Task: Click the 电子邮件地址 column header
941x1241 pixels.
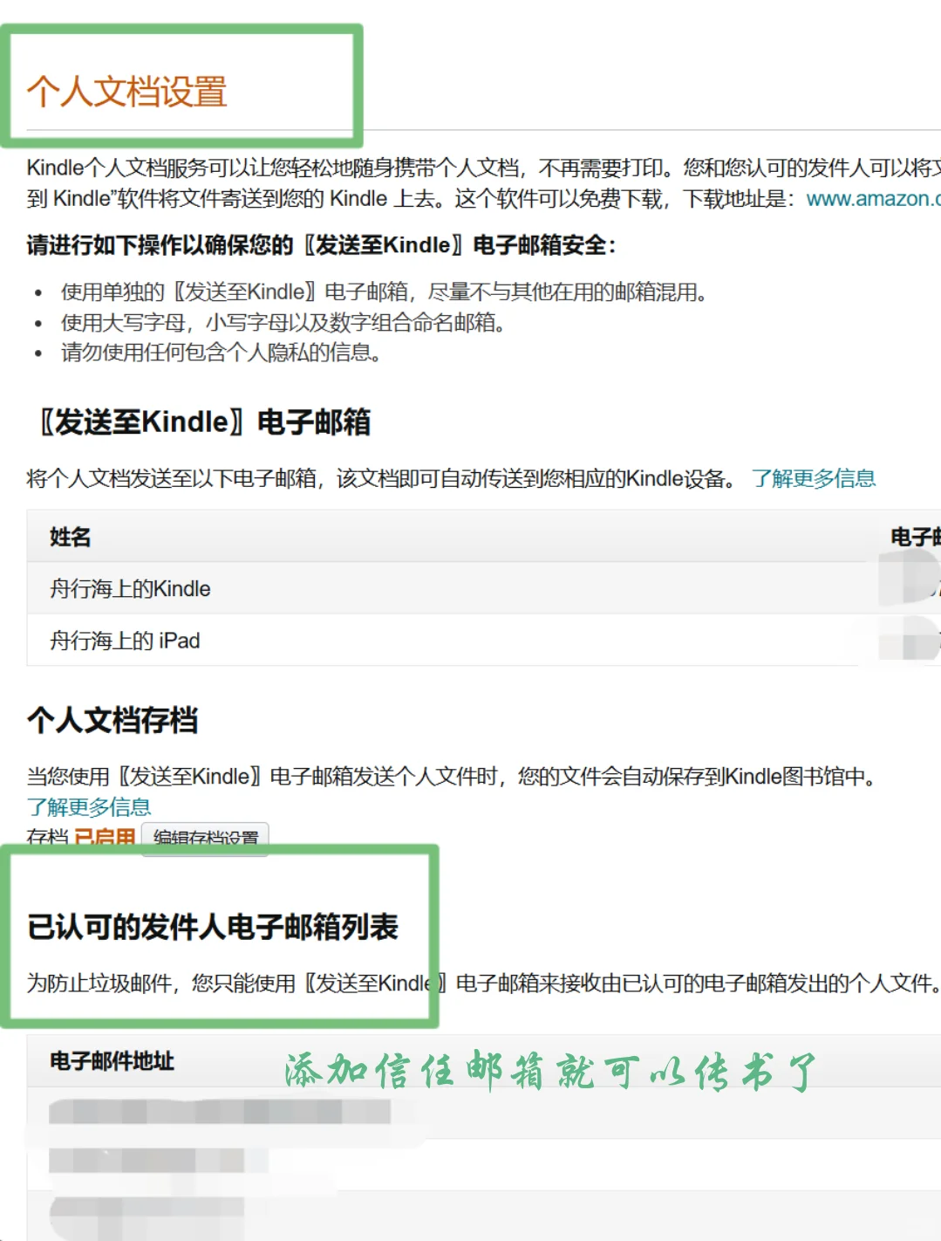Action: click(x=112, y=1061)
